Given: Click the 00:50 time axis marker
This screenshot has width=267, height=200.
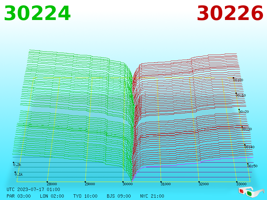Looking at the screenshot, I should 252,166.
